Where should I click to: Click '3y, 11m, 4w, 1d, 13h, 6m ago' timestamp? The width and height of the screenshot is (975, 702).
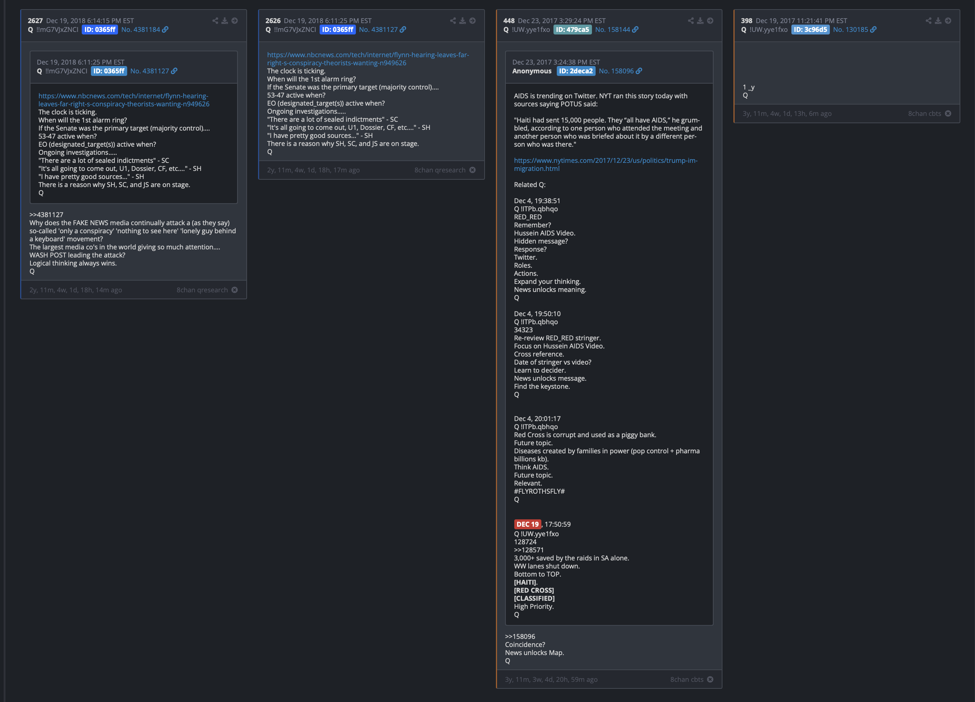[787, 114]
